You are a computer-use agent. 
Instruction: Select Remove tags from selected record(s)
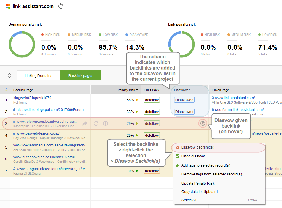point(218,174)
